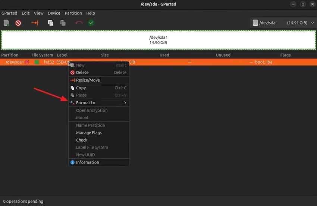Click the Copy icon in context menu
The width and height of the screenshot is (317, 206).
(x=72, y=88)
